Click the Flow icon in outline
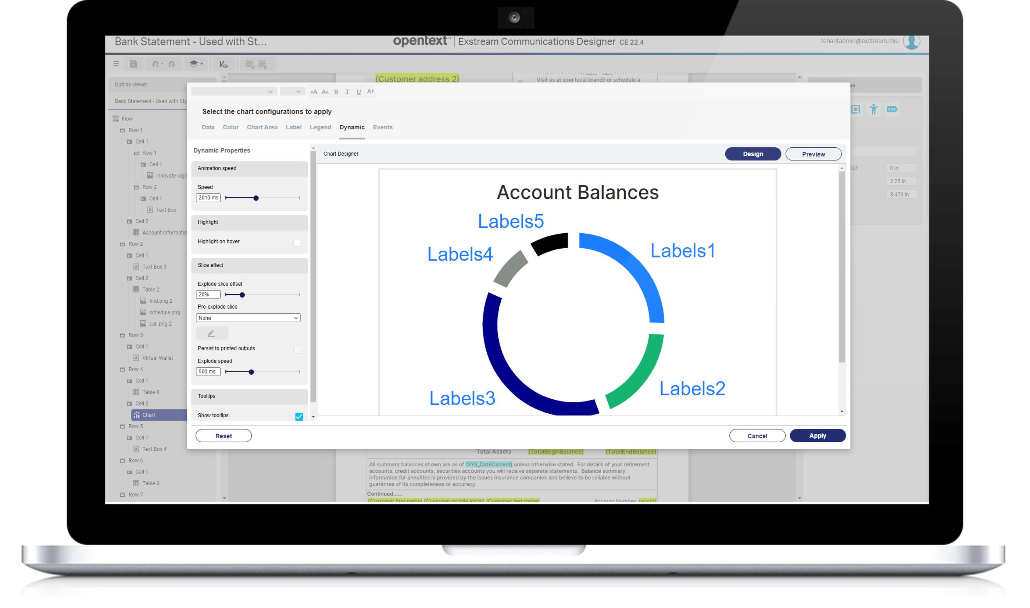 (x=116, y=119)
